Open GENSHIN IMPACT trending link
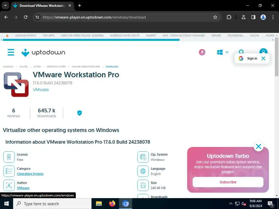 pyautogui.click(x=26, y=36)
